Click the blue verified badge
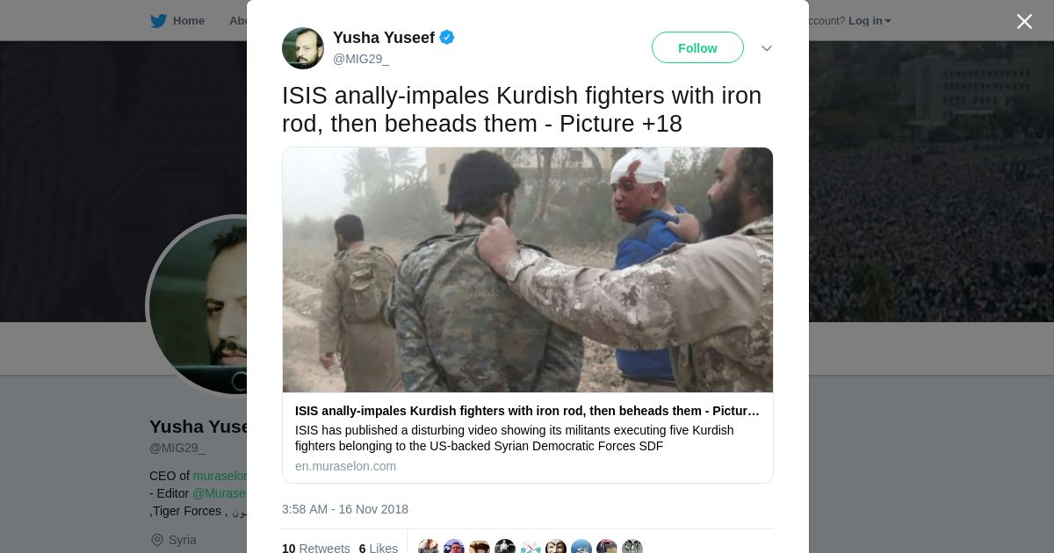Viewport: 1054px width, 553px height. 447,37
